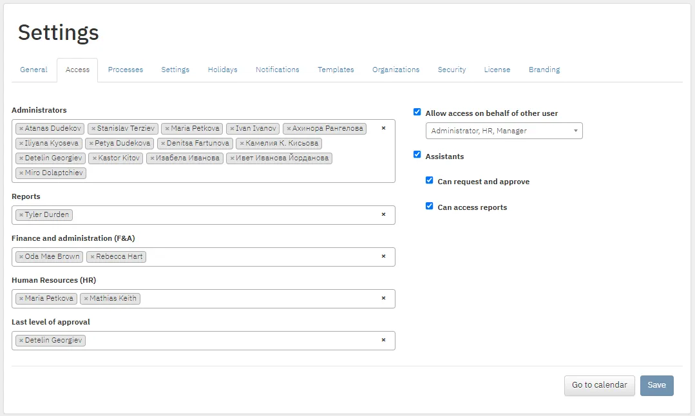Image resolution: width=695 pixels, height=416 pixels.
Task: Remove Miro Dolaptchiev from Administrators
Action: (x=21, y=173)
